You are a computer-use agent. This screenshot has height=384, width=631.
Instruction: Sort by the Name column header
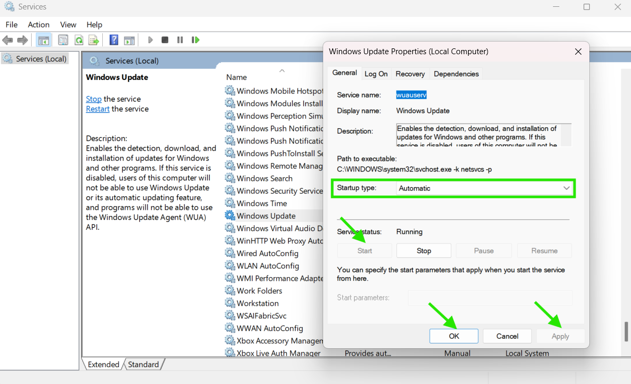[x=237, y=77]
